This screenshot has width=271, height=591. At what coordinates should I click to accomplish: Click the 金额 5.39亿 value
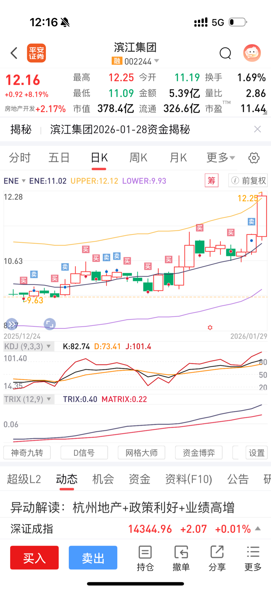click(185, 93)
